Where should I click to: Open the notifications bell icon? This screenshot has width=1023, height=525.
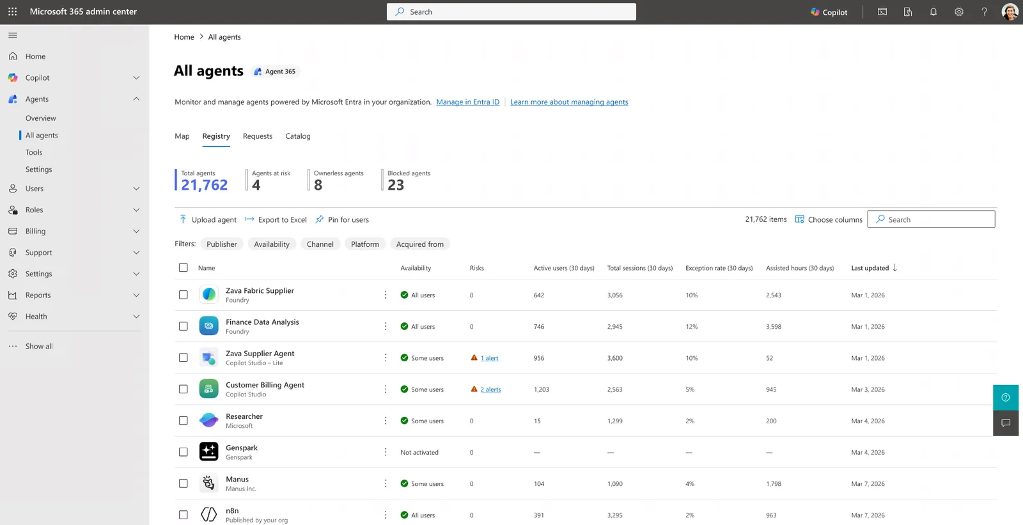[933, 12]
